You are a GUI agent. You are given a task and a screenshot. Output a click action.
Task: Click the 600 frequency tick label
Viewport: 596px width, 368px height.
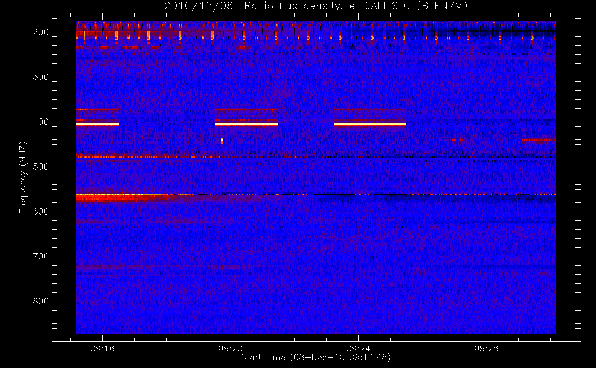(x=41, y=212)
